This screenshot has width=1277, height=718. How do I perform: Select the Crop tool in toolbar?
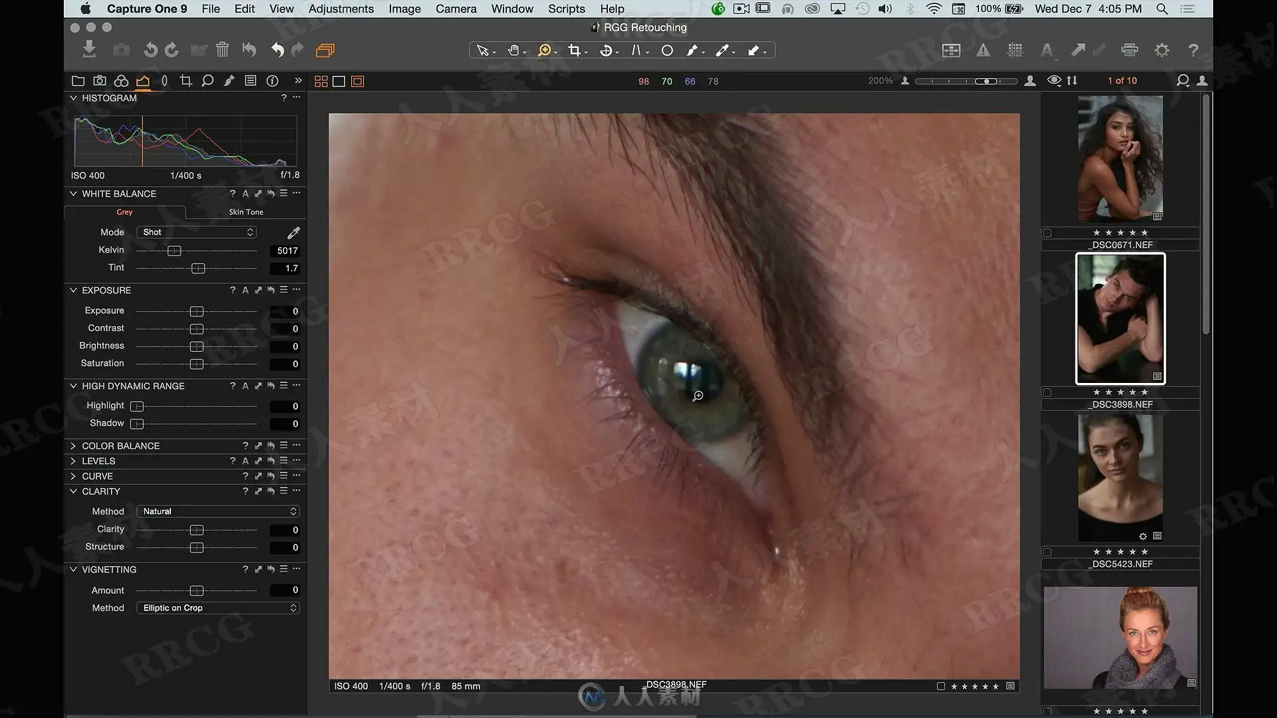(575, 51)
